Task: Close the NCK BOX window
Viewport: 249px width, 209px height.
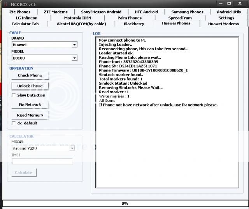Action: click(x=239, y=3)
